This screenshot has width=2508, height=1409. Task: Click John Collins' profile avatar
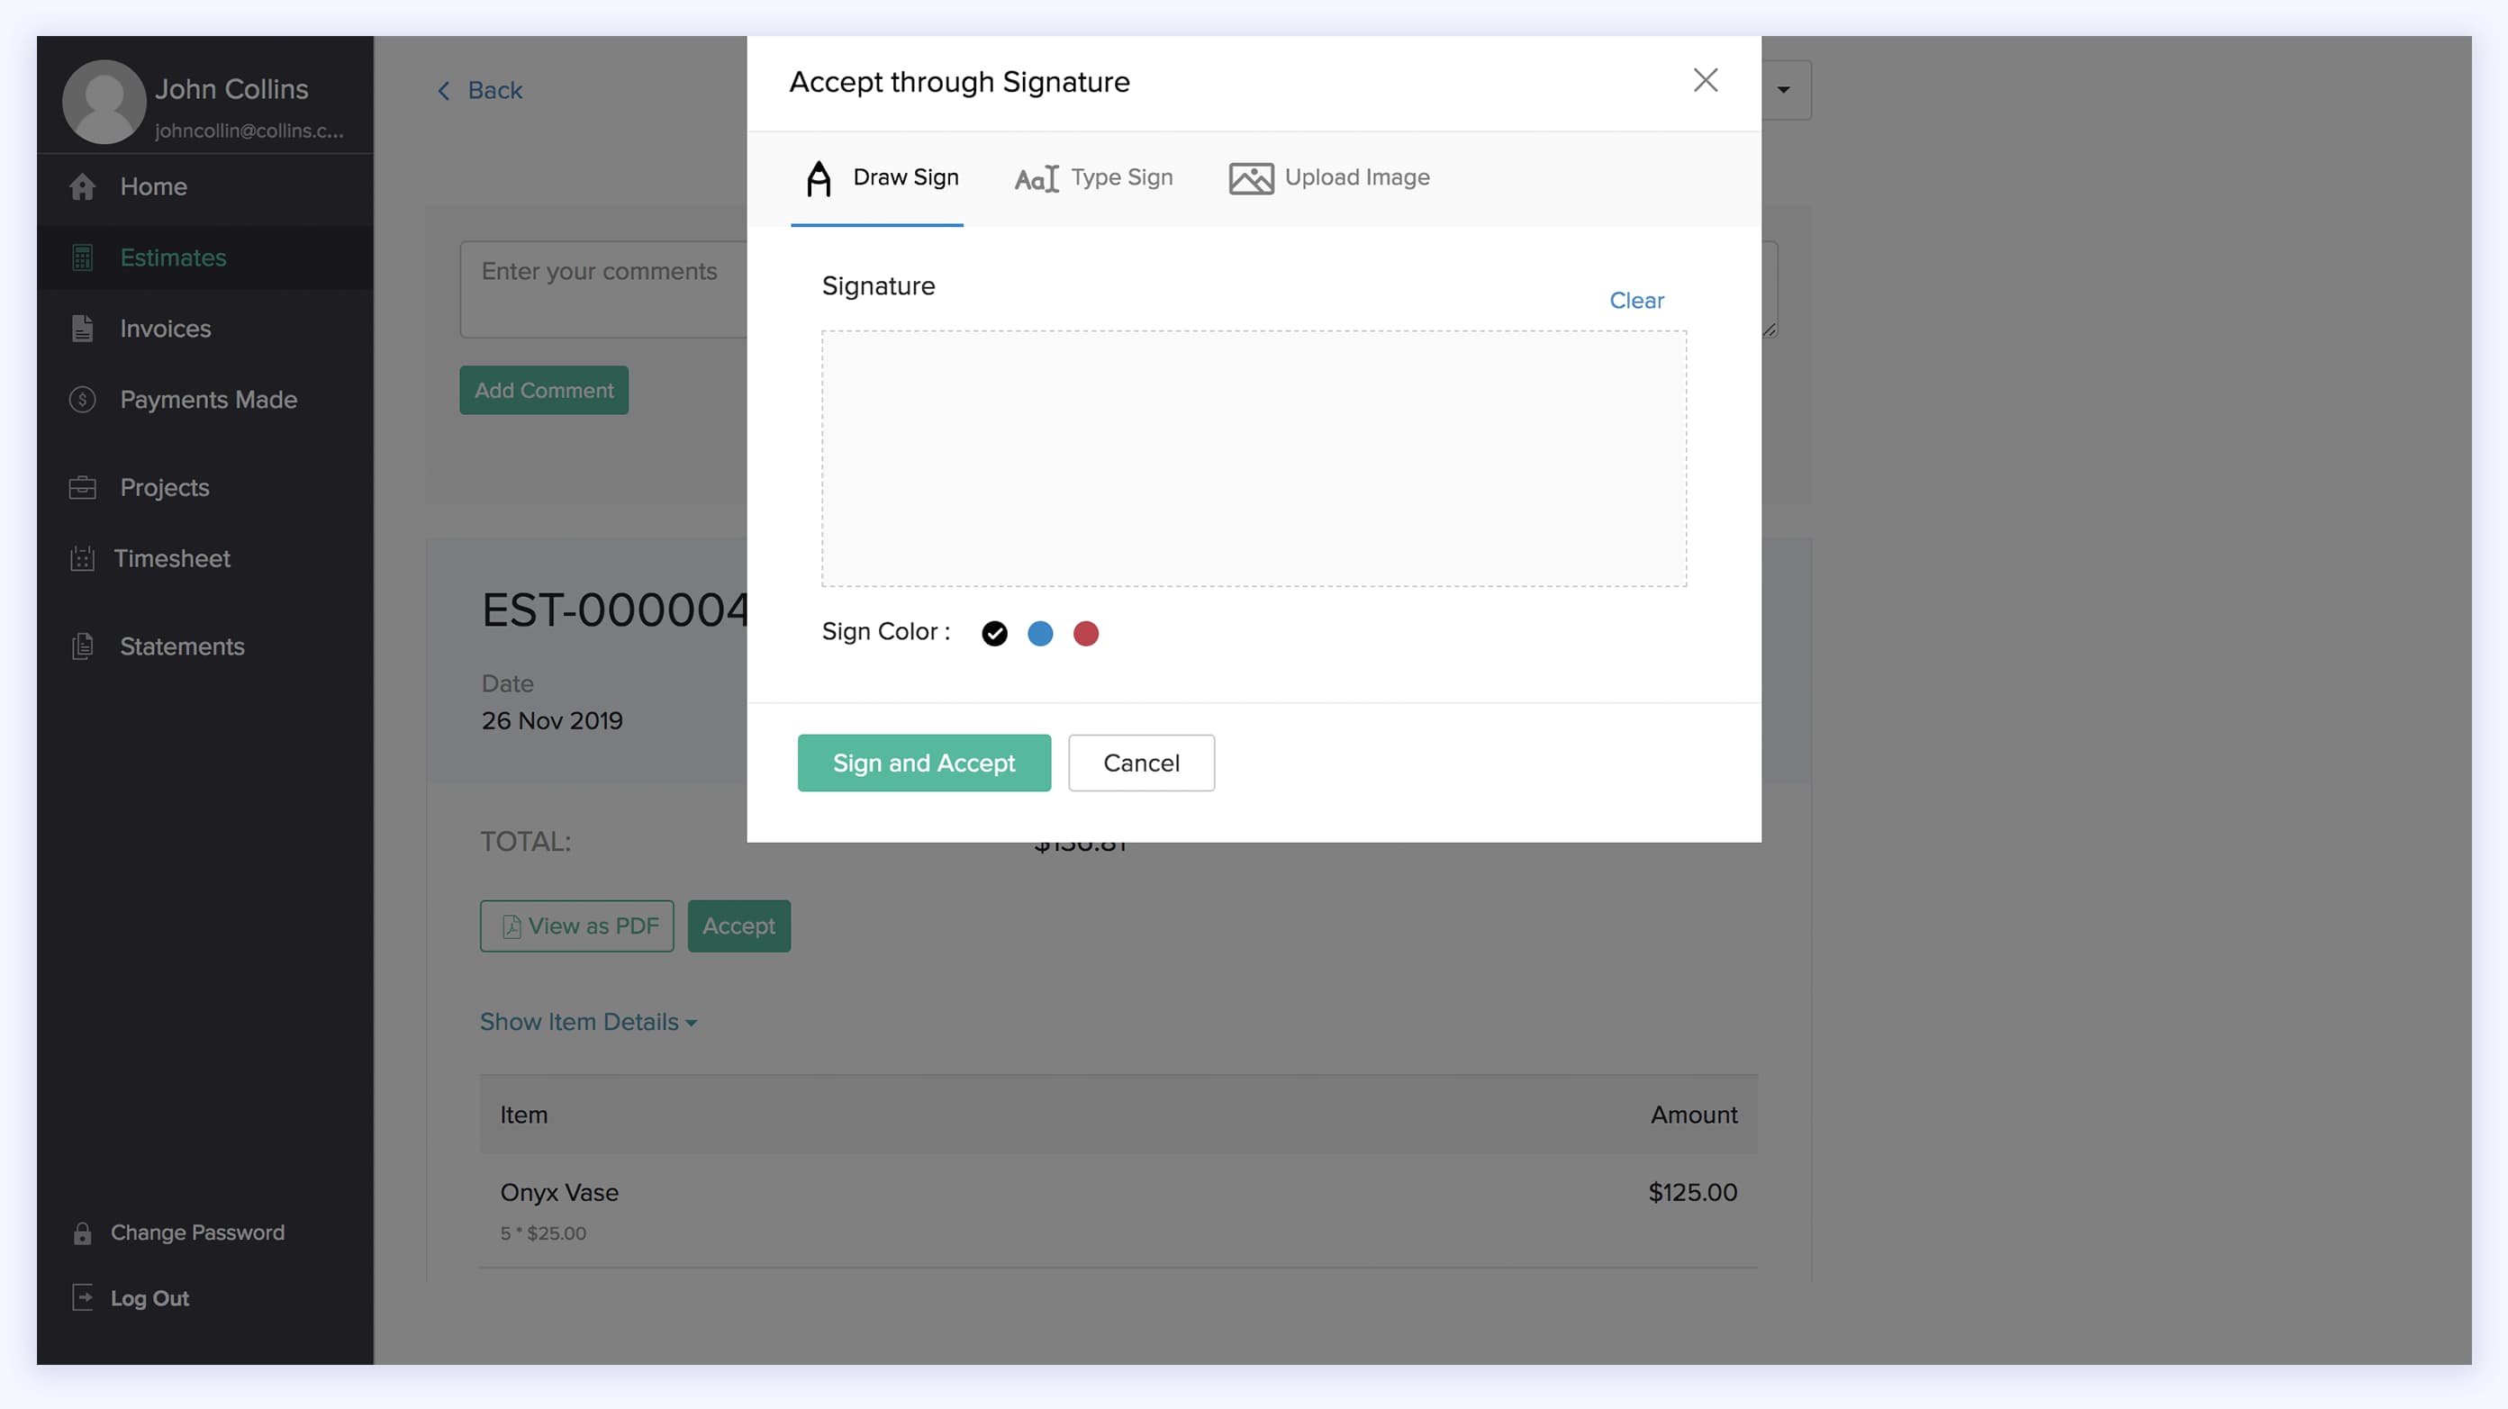point(104,100)
